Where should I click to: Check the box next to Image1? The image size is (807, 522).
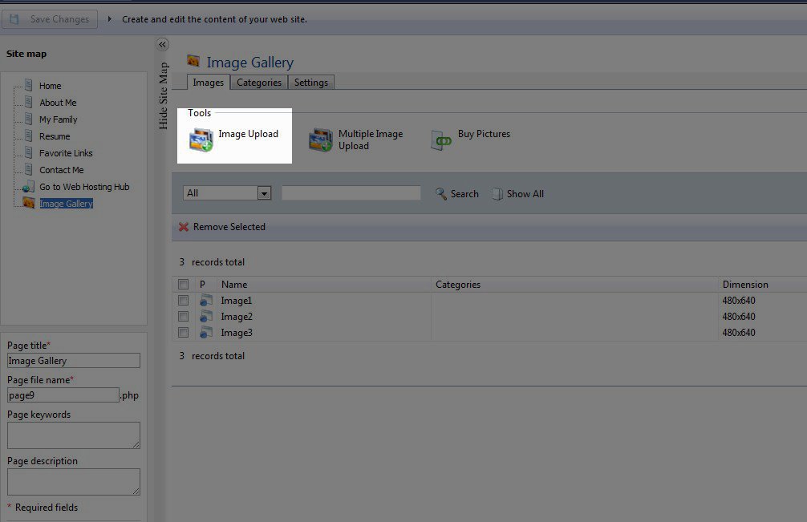click(x=184, y=301)
